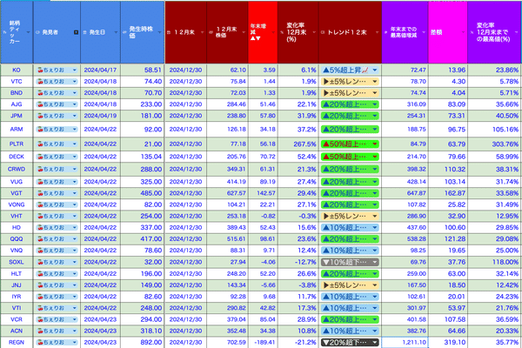Click the filter icon in 発見者 header
Viewport: 522px width, 348px height.
[x=76, y=32]
